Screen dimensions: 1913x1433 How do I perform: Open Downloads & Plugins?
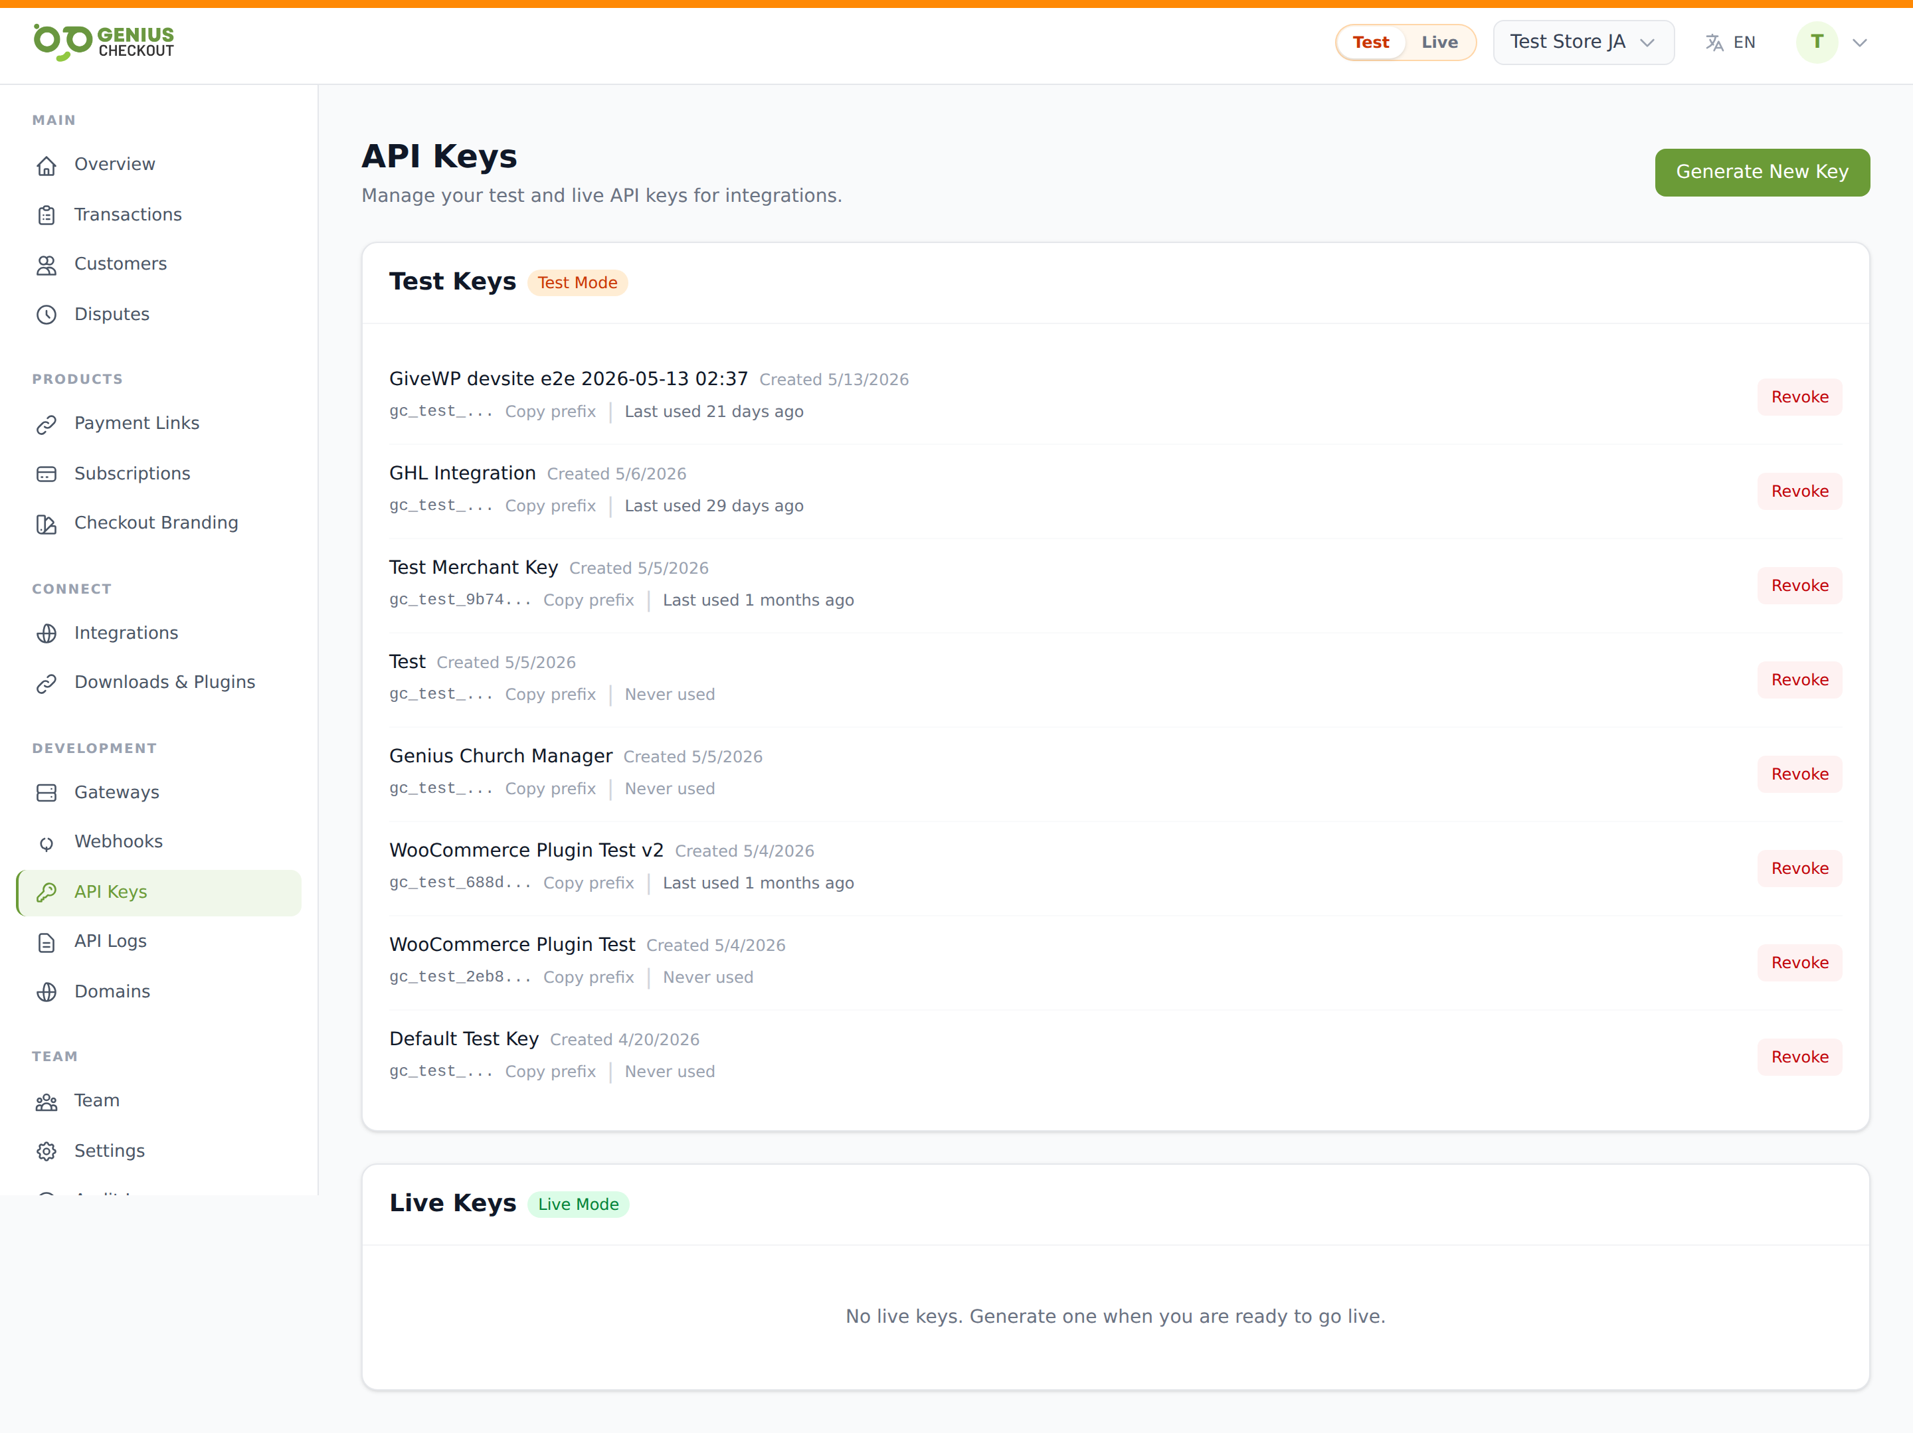[159, 683]
